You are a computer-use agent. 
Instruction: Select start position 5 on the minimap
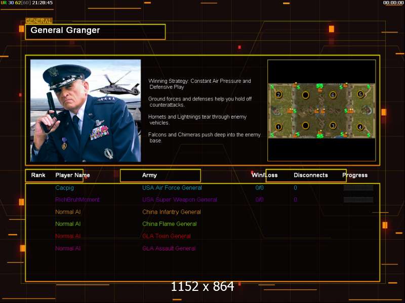click(x=360, y=94)
